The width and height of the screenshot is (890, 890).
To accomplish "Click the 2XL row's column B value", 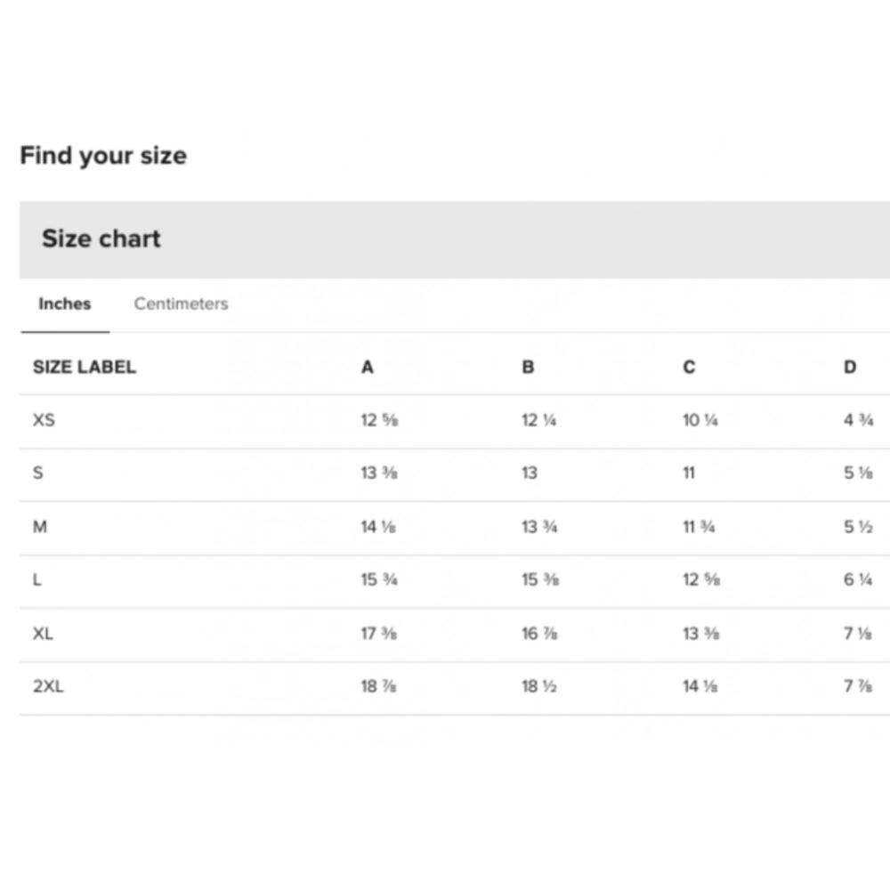I will point(538,686).
